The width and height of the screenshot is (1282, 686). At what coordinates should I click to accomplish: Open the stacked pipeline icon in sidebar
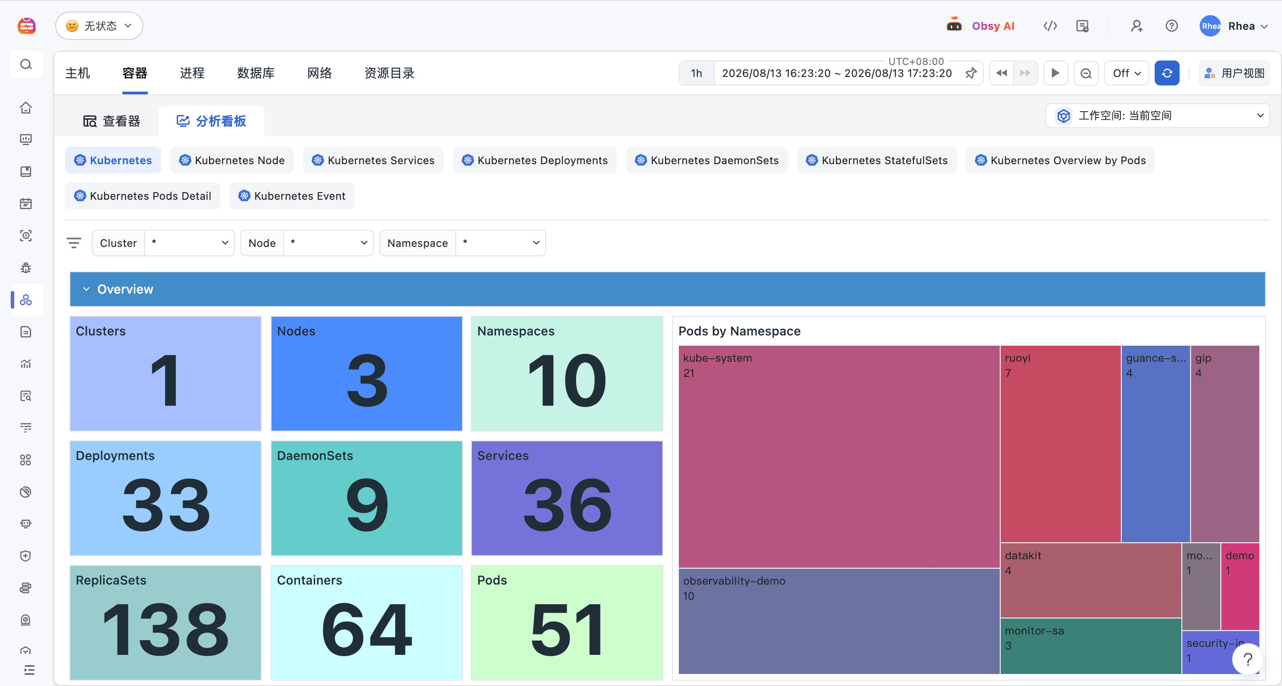tap(26, 588)
